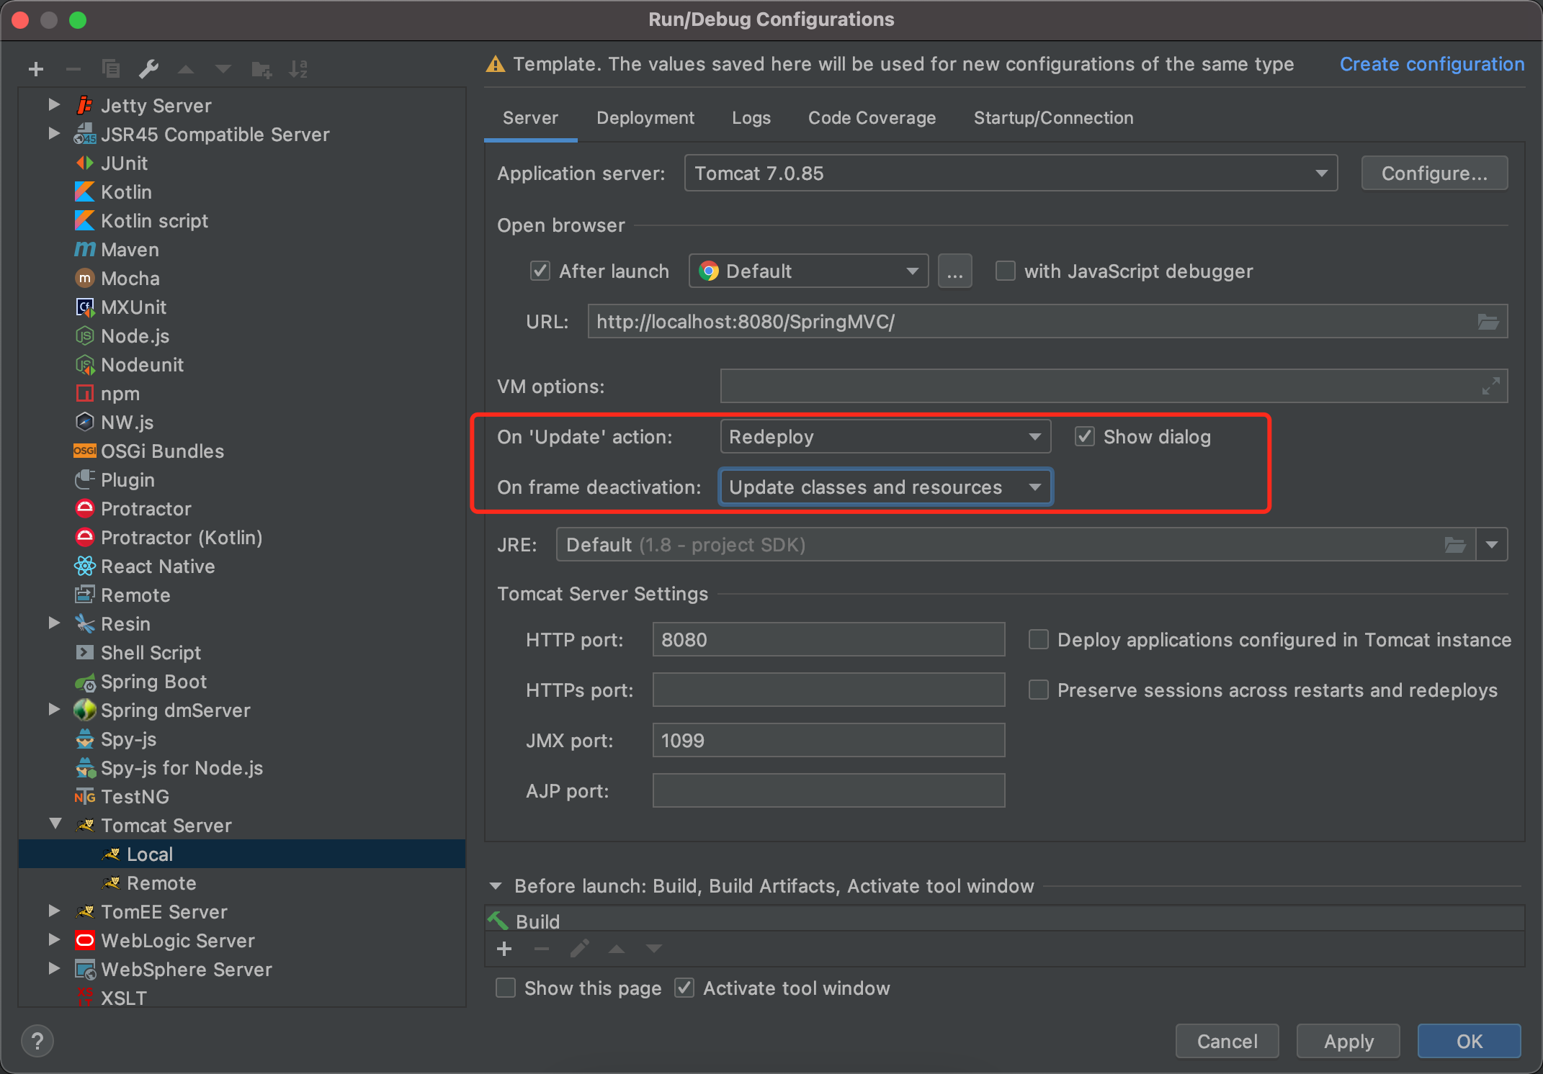Click the AJP port input field
Screen dimensions: 1543x1074
(828, 791)
